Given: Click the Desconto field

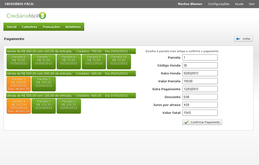Looking at the screenshot, I should click(x=200, y=97).
